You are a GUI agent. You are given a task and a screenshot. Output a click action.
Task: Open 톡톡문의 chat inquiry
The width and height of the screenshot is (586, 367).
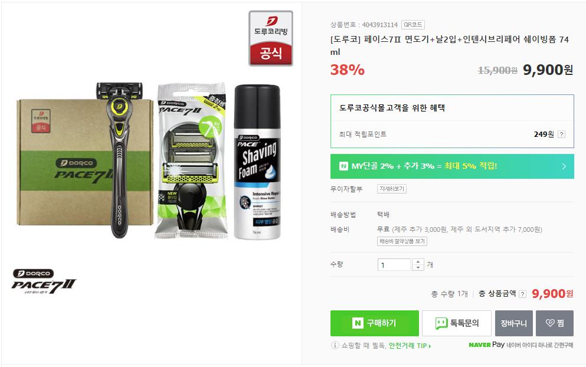click(457, 323)
